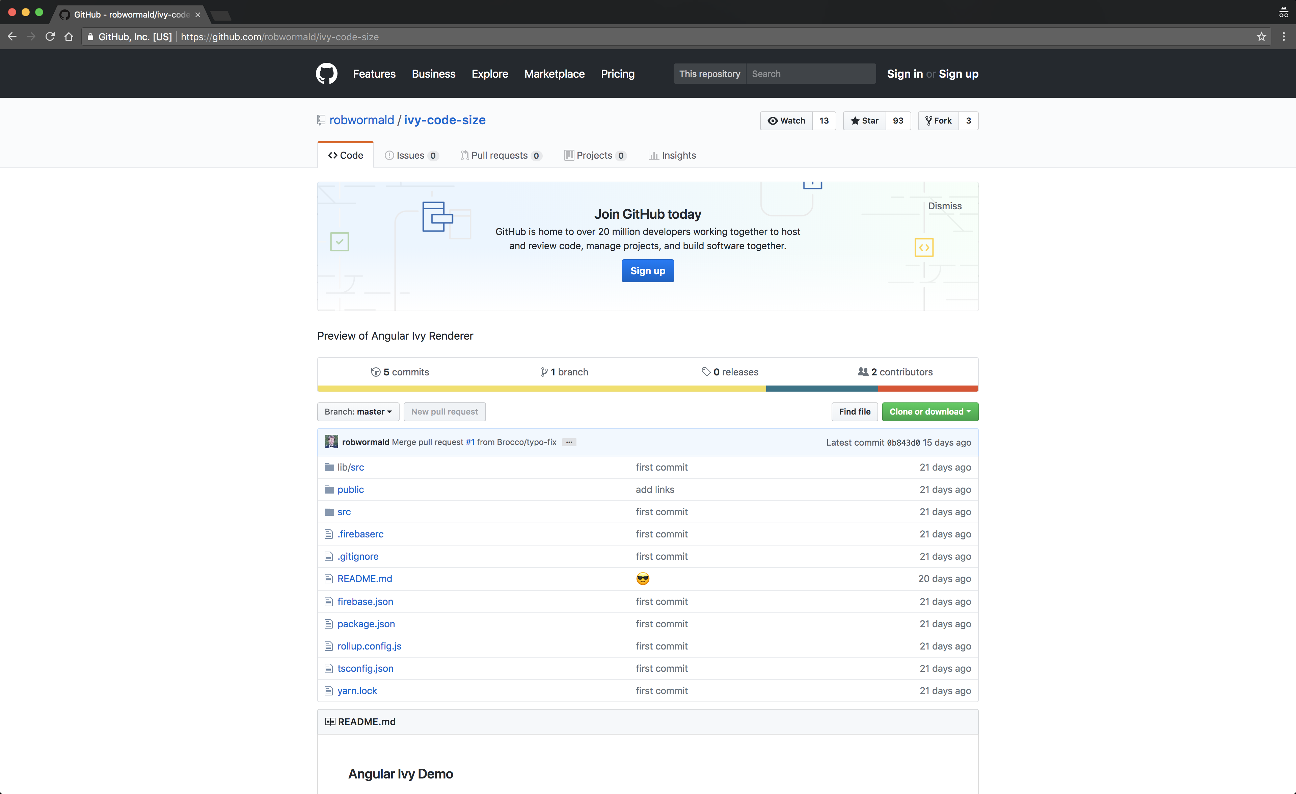Viewport: 1296px width, 794px height.
Task: View the 2 contributors list
Action: click(895, 372)
